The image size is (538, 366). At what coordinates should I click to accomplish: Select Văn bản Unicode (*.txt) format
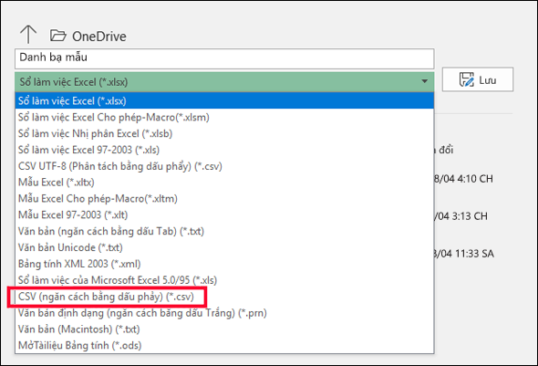point(224,247)
